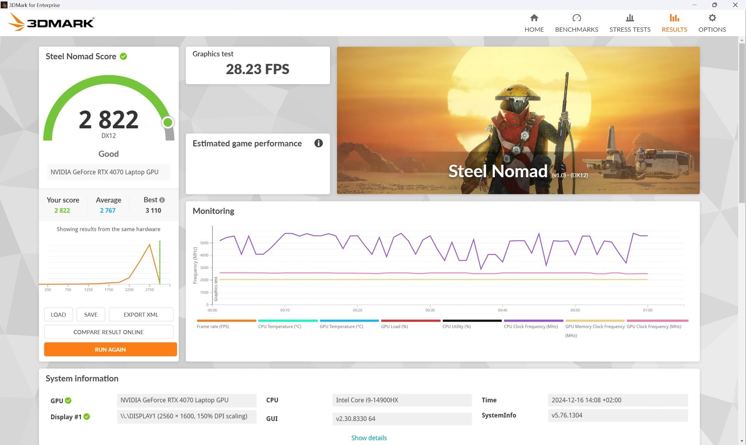
Task: Click the info icon next to Estimated game performance
Action: (318, 143)
